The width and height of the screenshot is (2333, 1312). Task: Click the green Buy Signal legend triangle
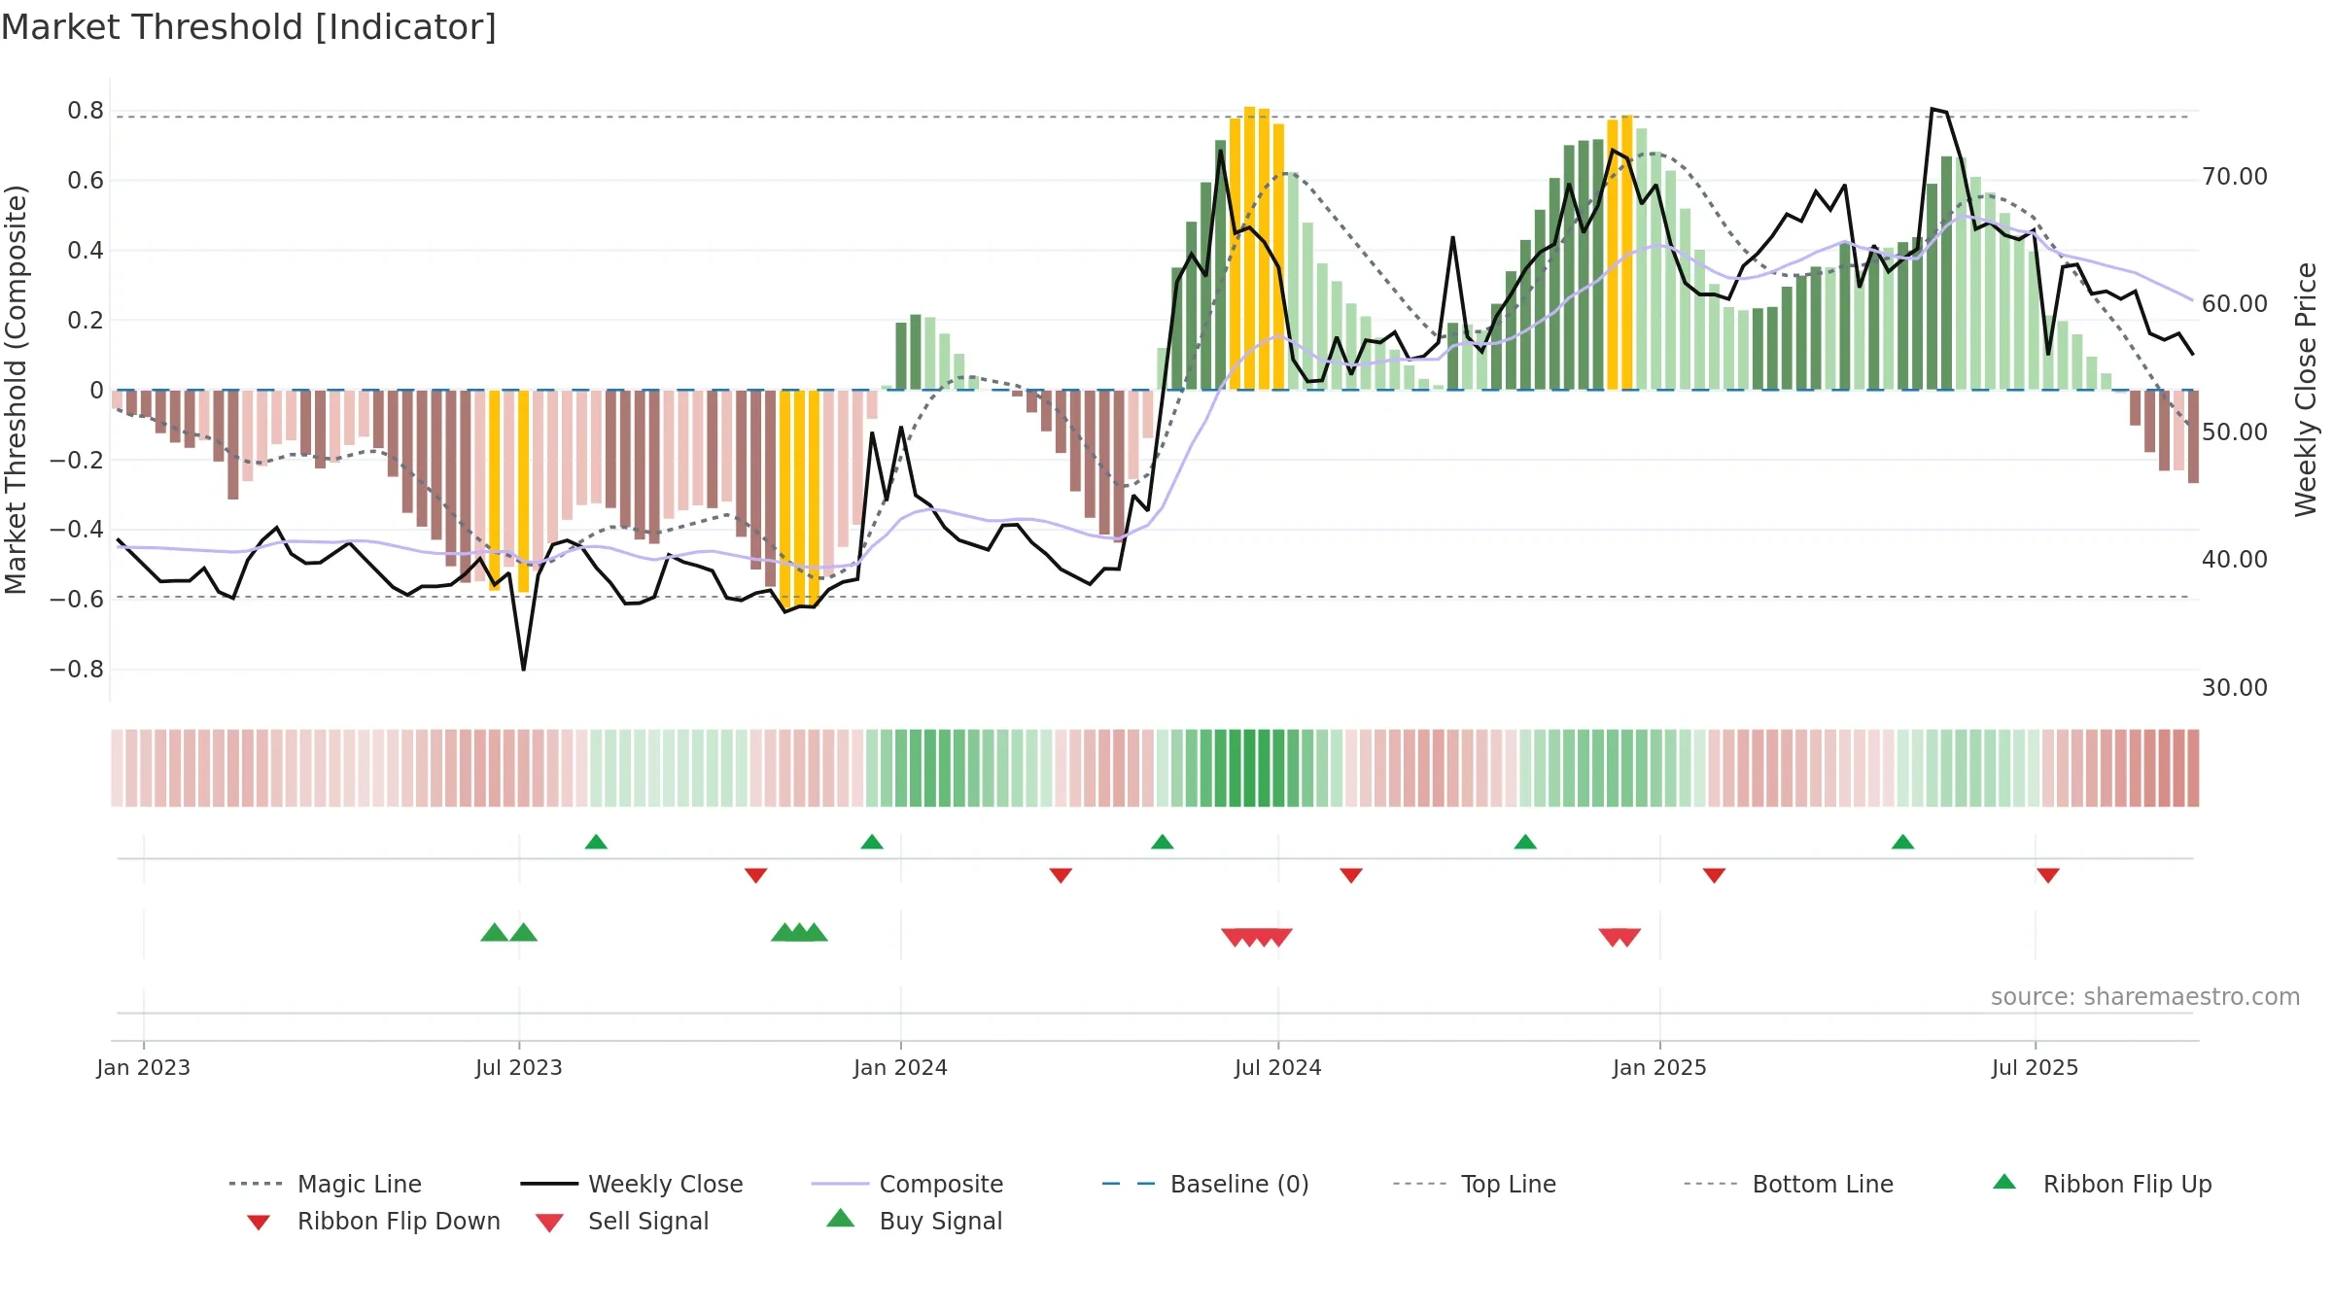(x=840, y=1218)
